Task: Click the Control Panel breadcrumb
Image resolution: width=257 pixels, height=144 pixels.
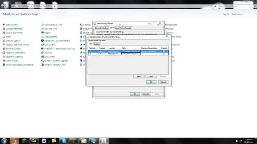Action: pyautogui.click(x=23, y=6)
